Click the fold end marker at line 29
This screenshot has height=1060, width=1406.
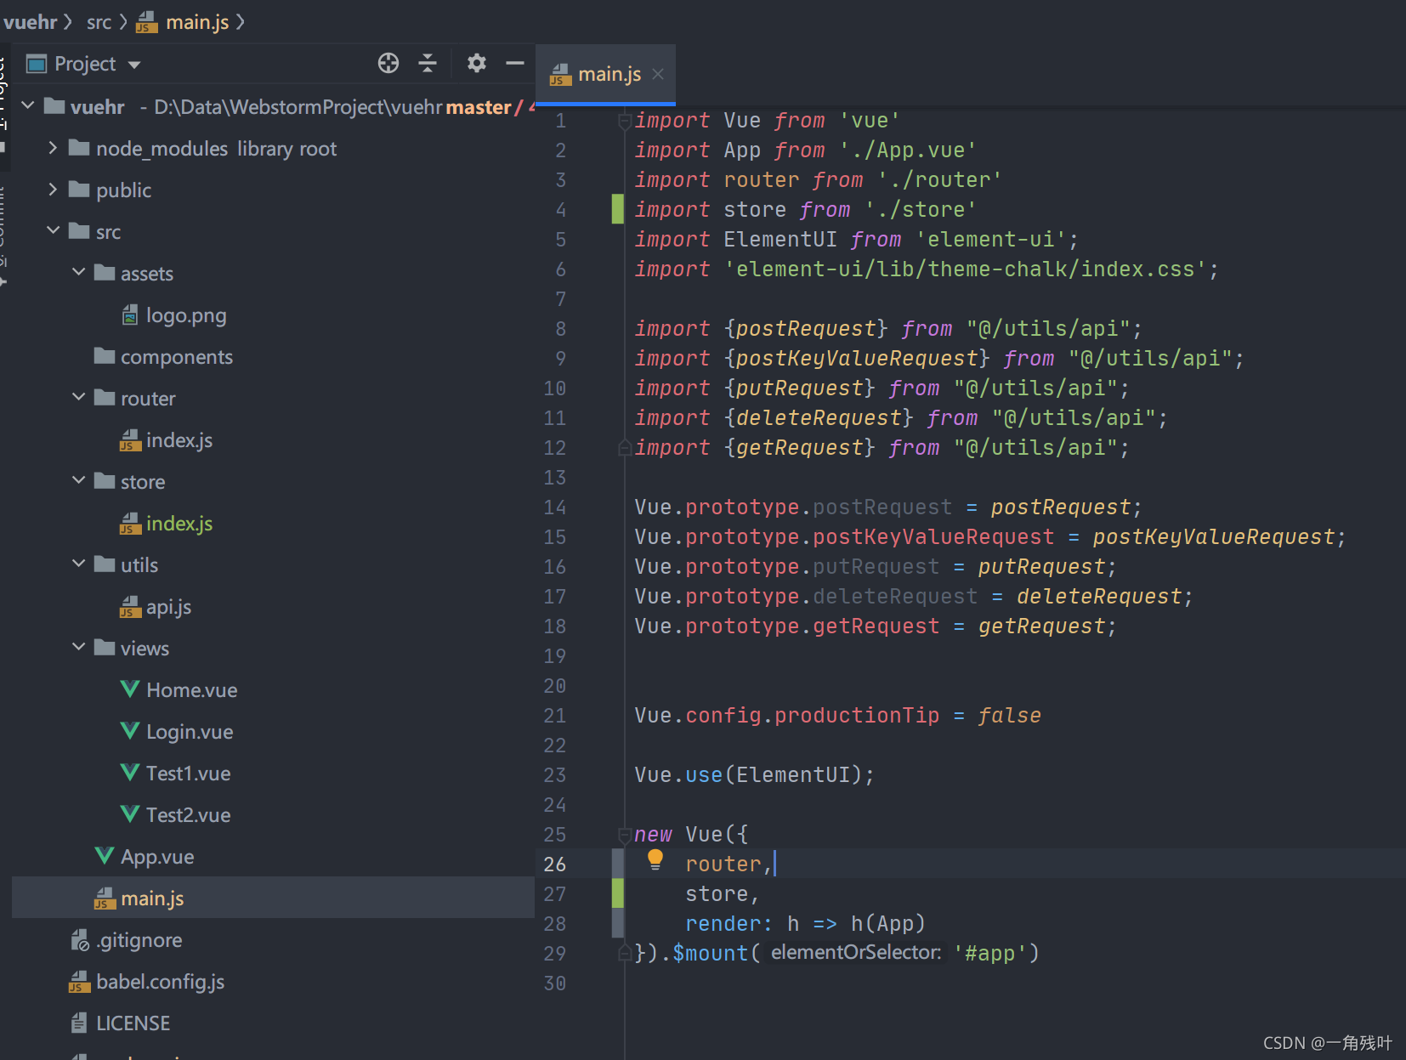coord(625,954)
